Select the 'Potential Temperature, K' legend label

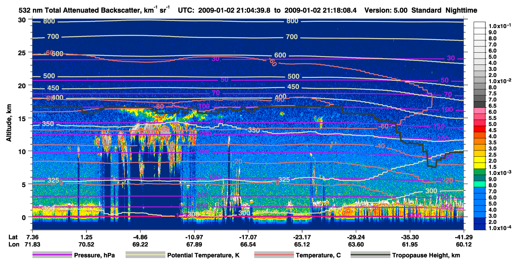[x=203, y=255]
